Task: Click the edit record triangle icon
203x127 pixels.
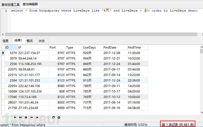Action: pos(37,117)
